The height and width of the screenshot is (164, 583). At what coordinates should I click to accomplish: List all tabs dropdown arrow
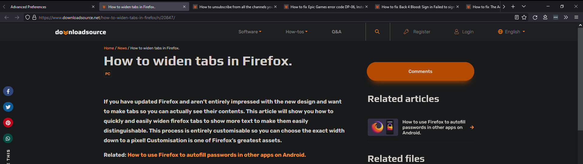[523, 7]
